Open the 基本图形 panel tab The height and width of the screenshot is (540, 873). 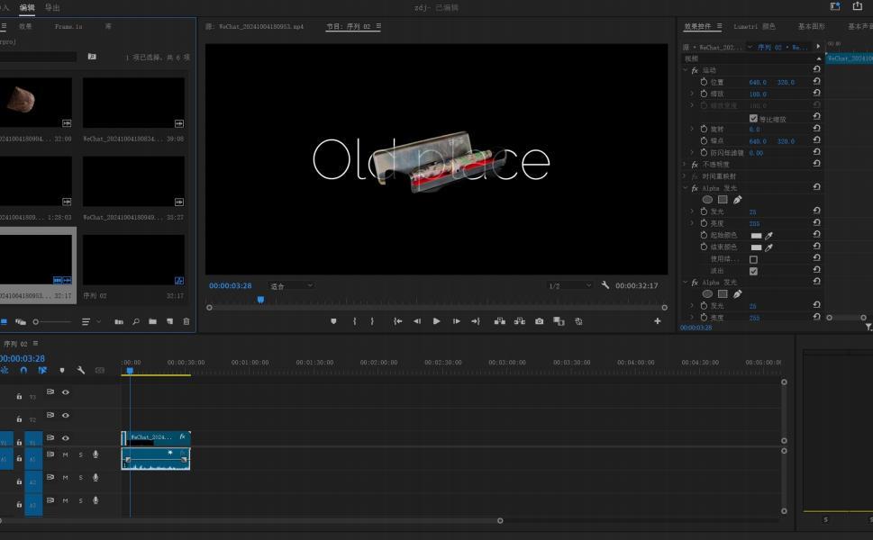pos(811,26)
